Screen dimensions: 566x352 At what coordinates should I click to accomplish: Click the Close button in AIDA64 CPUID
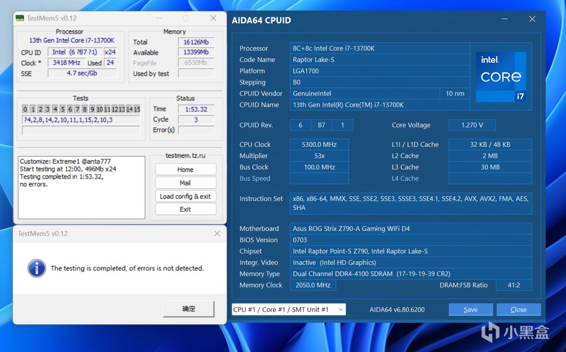pyautogui.click(x=518, y=309)
